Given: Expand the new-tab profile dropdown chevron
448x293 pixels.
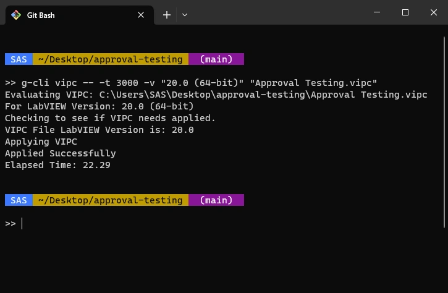Looking at the screenshot, I should tap(185, 15).
